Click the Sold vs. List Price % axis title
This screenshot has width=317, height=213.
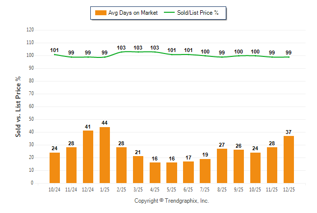19,106
